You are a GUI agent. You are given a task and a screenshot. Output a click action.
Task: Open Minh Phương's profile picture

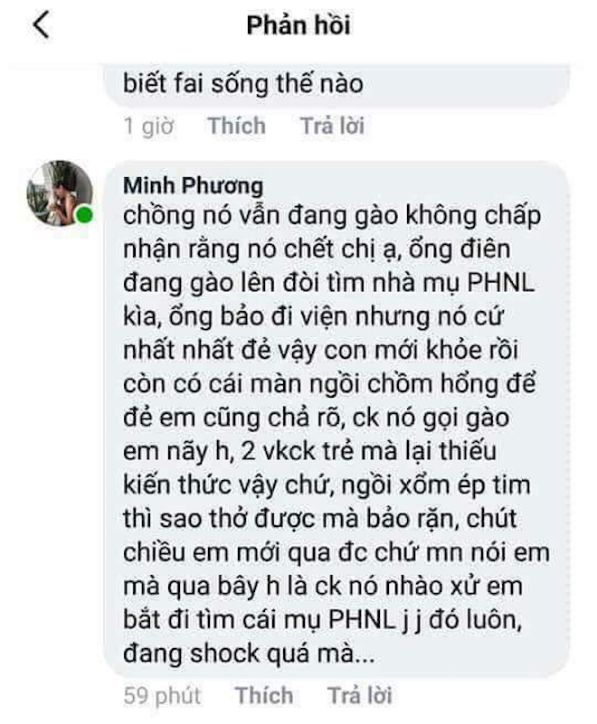[59, 193]
